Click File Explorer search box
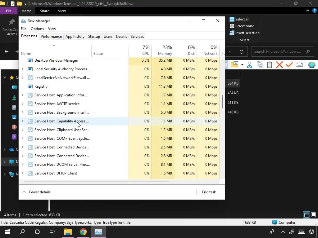 [282, 51]
